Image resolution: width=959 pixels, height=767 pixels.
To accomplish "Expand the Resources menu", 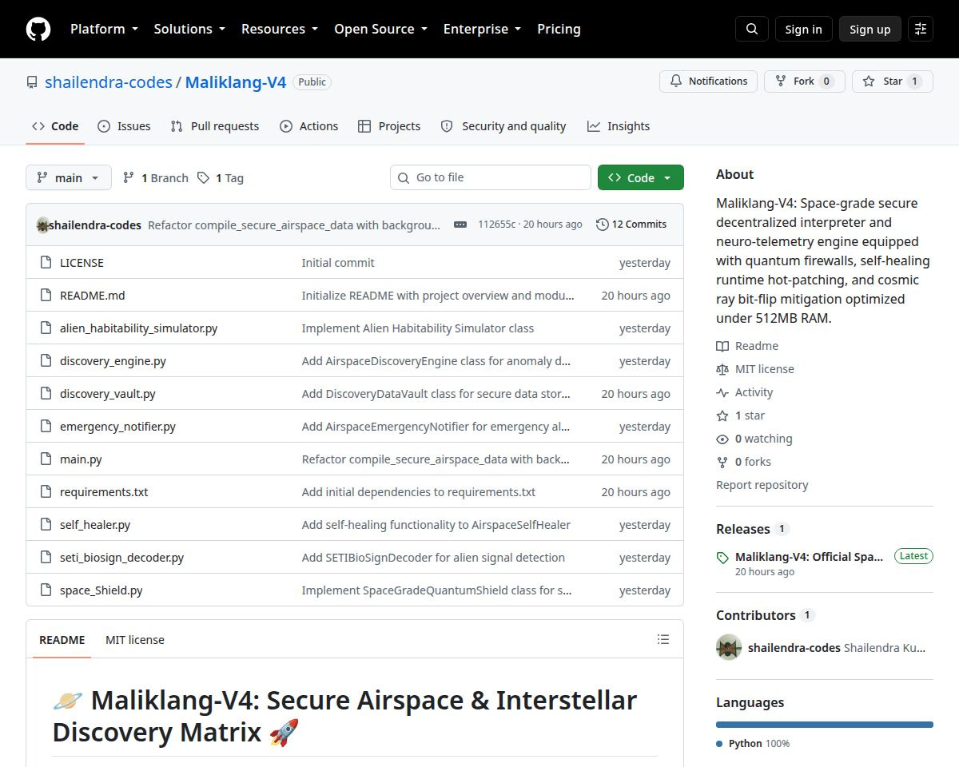I will pos(280,29).
